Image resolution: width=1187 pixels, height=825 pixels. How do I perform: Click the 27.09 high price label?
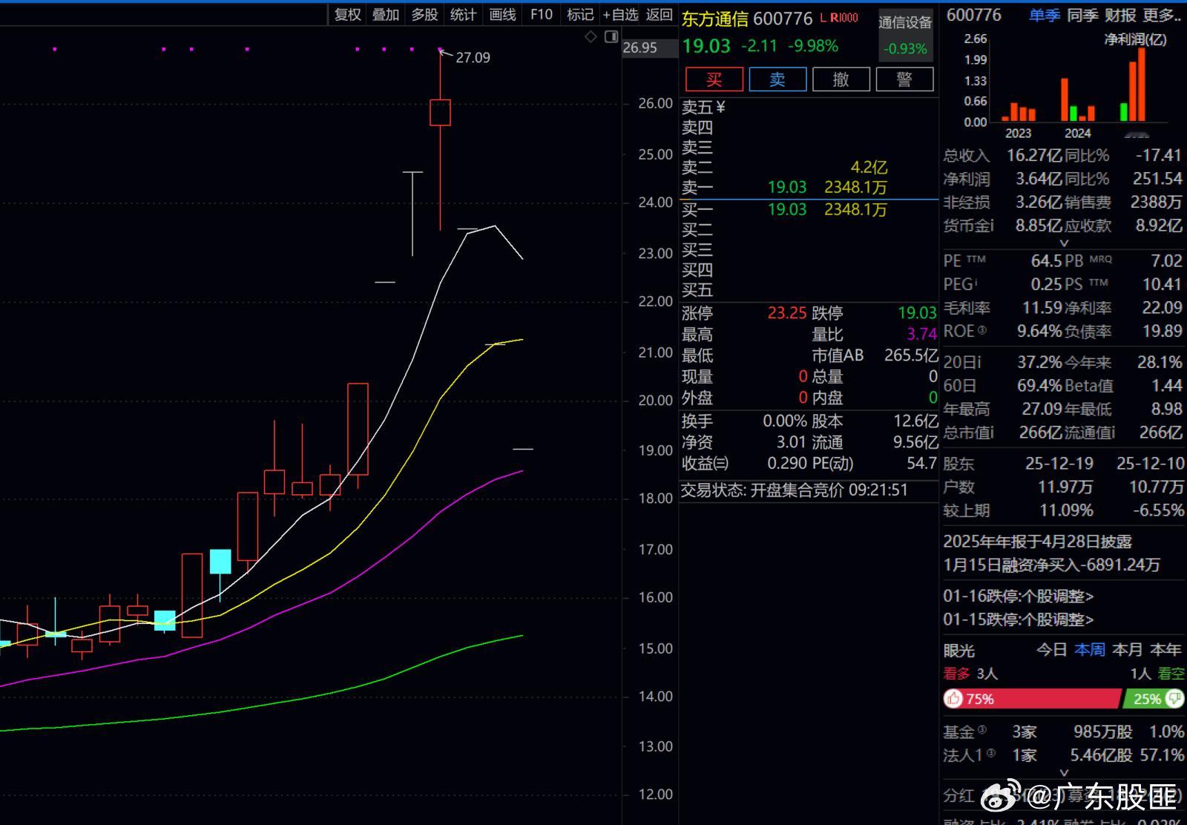[473, 58]
